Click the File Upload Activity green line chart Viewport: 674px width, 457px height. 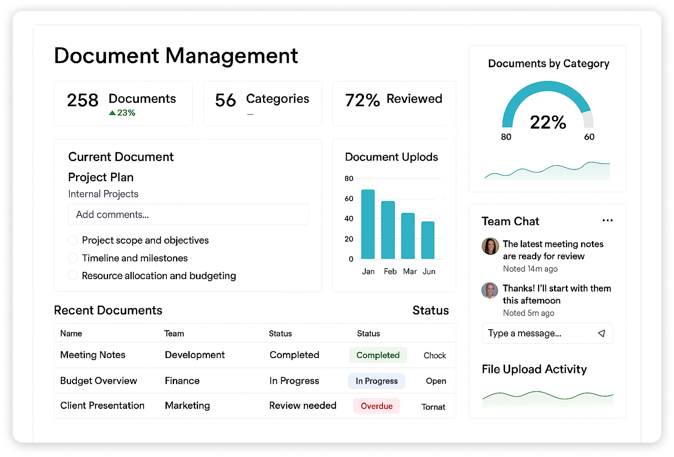(547, 398)
